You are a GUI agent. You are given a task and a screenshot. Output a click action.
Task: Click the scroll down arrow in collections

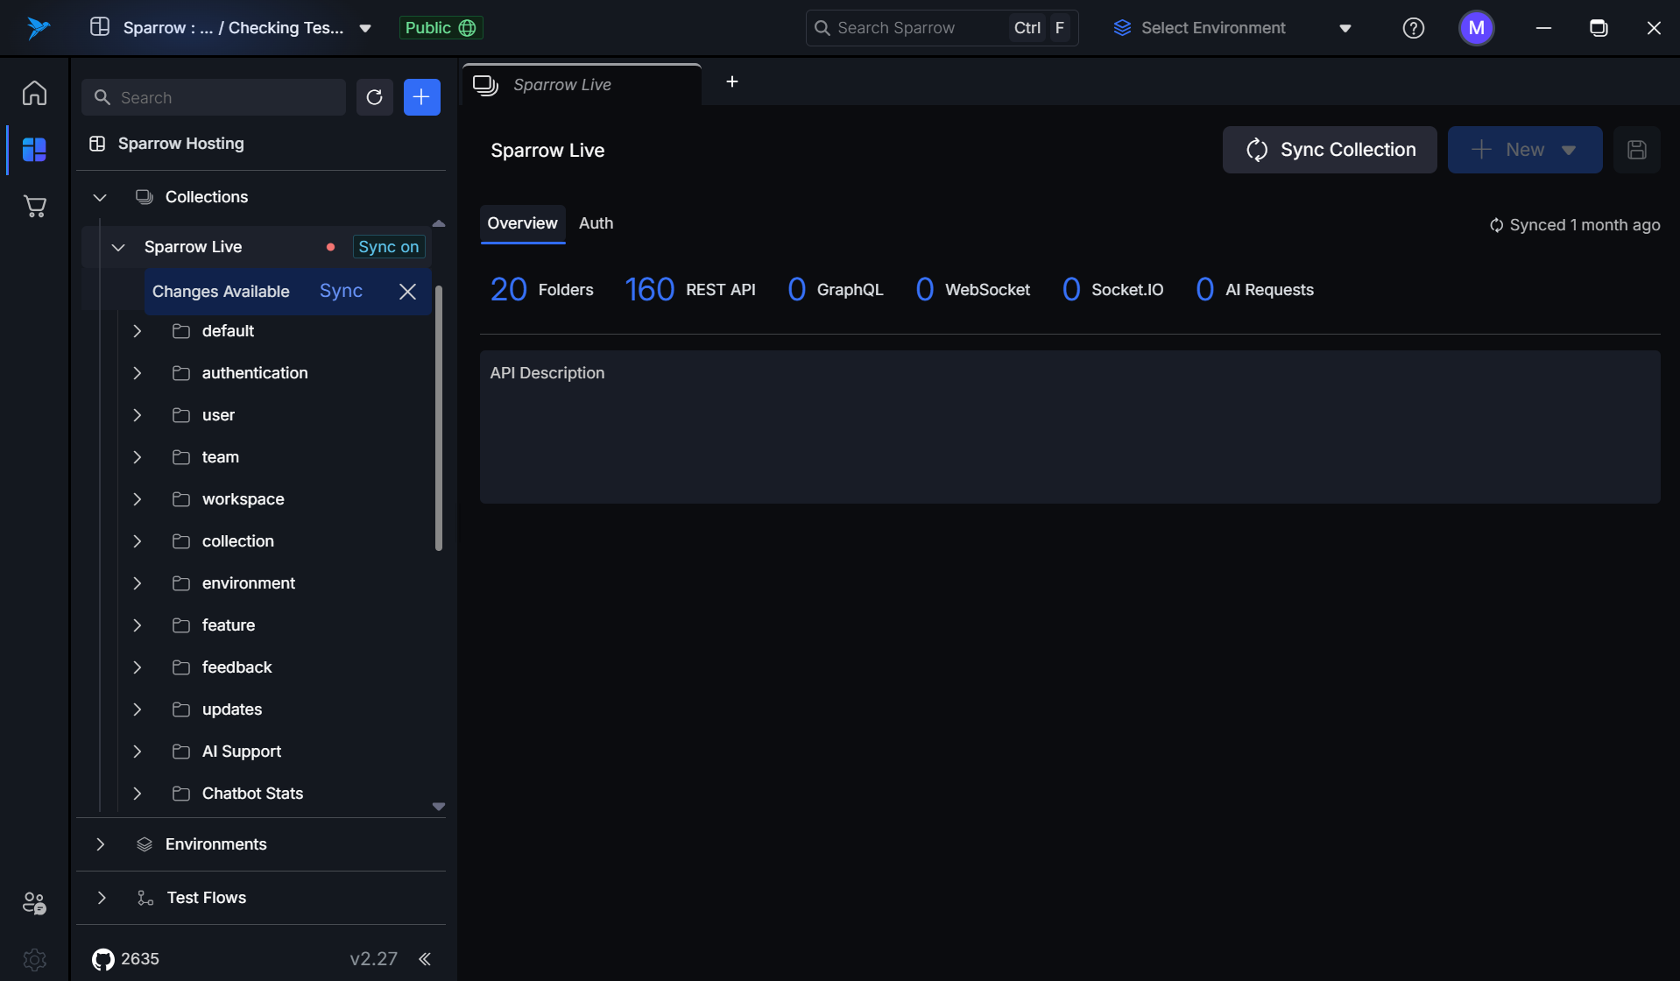coord(439,807)
